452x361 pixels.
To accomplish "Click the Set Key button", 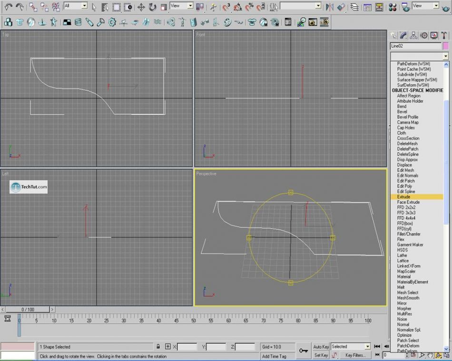I will 321,355.
